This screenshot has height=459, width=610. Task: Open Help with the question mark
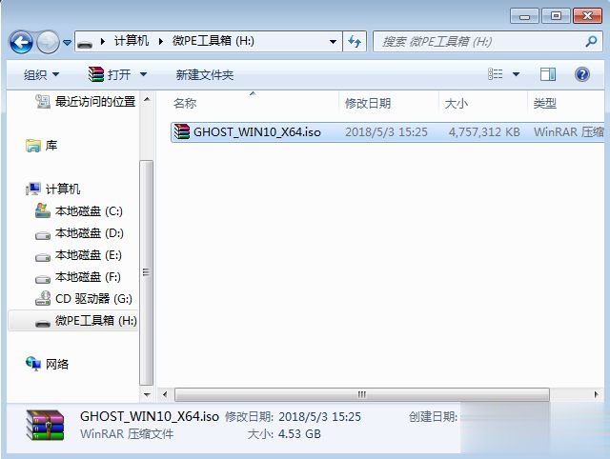point(582,74)
